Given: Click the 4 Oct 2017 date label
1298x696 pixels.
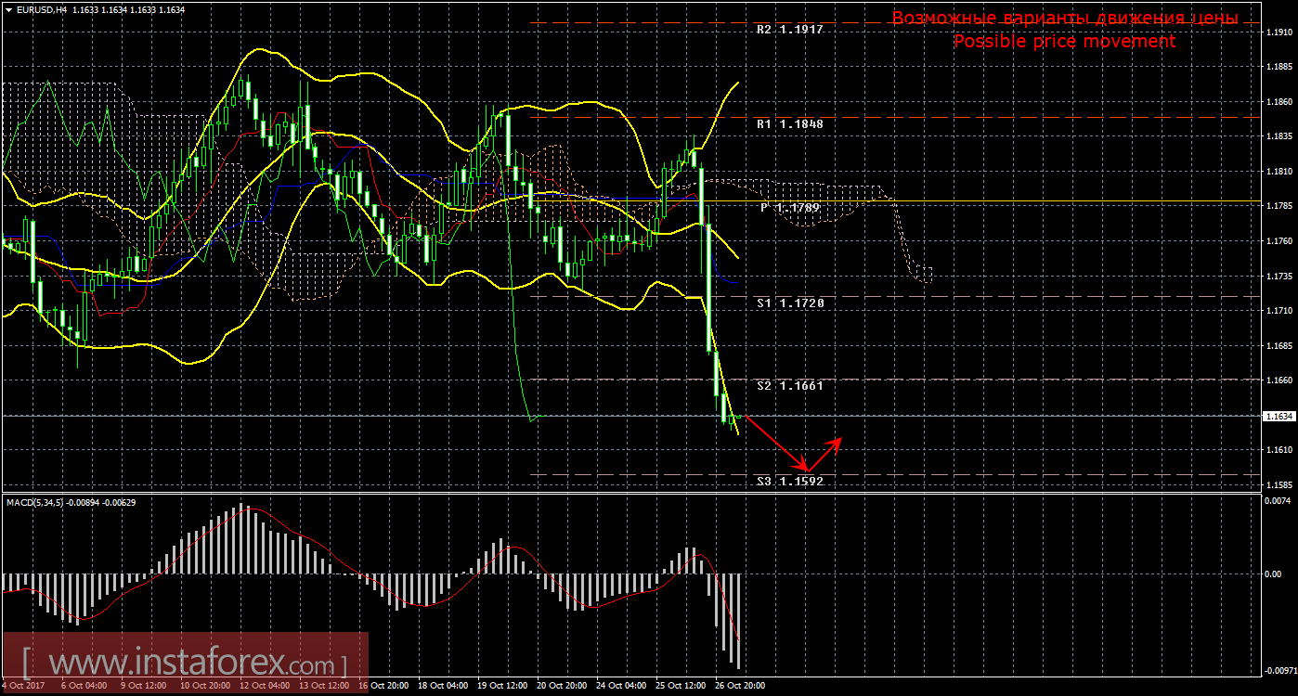Looking at the screenshot, I should click(20, 686).
